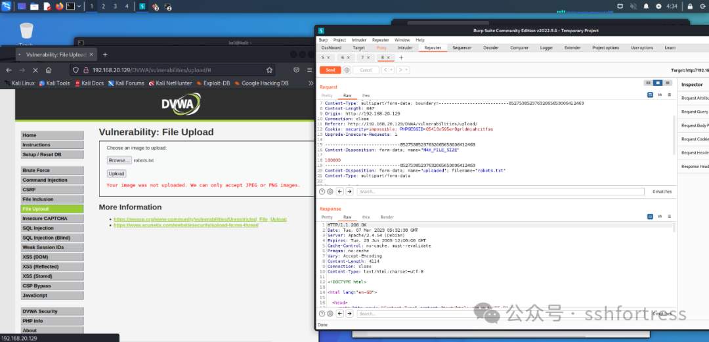Stop page loading in Firefox toolbar

pos(35,70)
